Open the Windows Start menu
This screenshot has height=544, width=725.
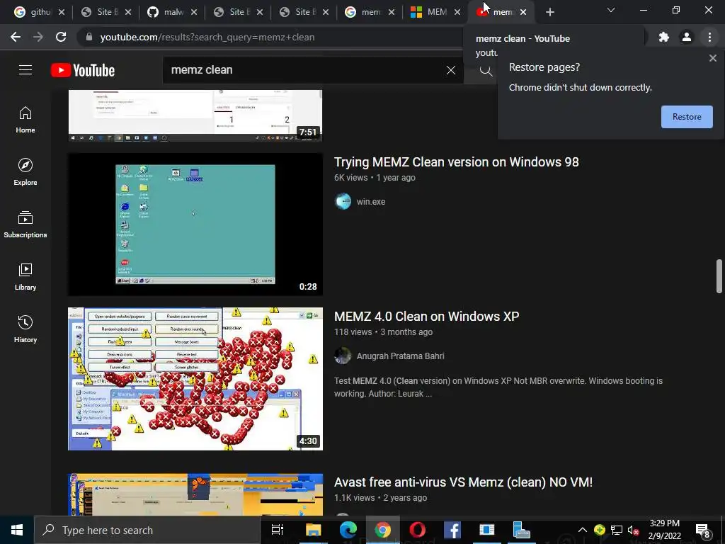(x=17, y=530)
